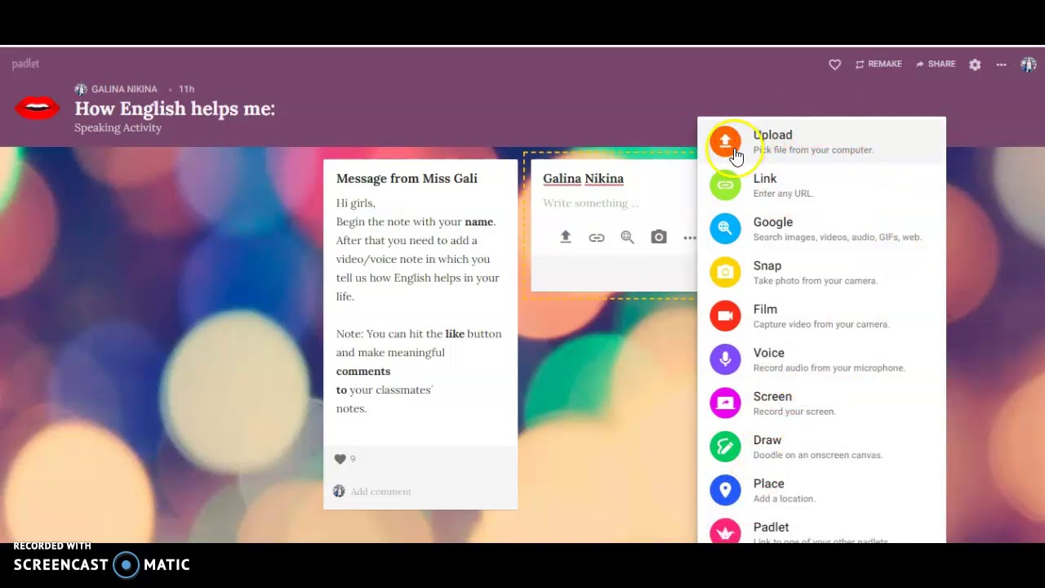The image size is (1045, 588).
Task: Click 'Message from Miss Gali' post title
Action: click(407, 178)
